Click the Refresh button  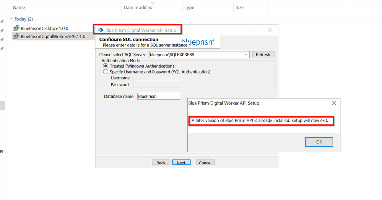coord(263,55)
